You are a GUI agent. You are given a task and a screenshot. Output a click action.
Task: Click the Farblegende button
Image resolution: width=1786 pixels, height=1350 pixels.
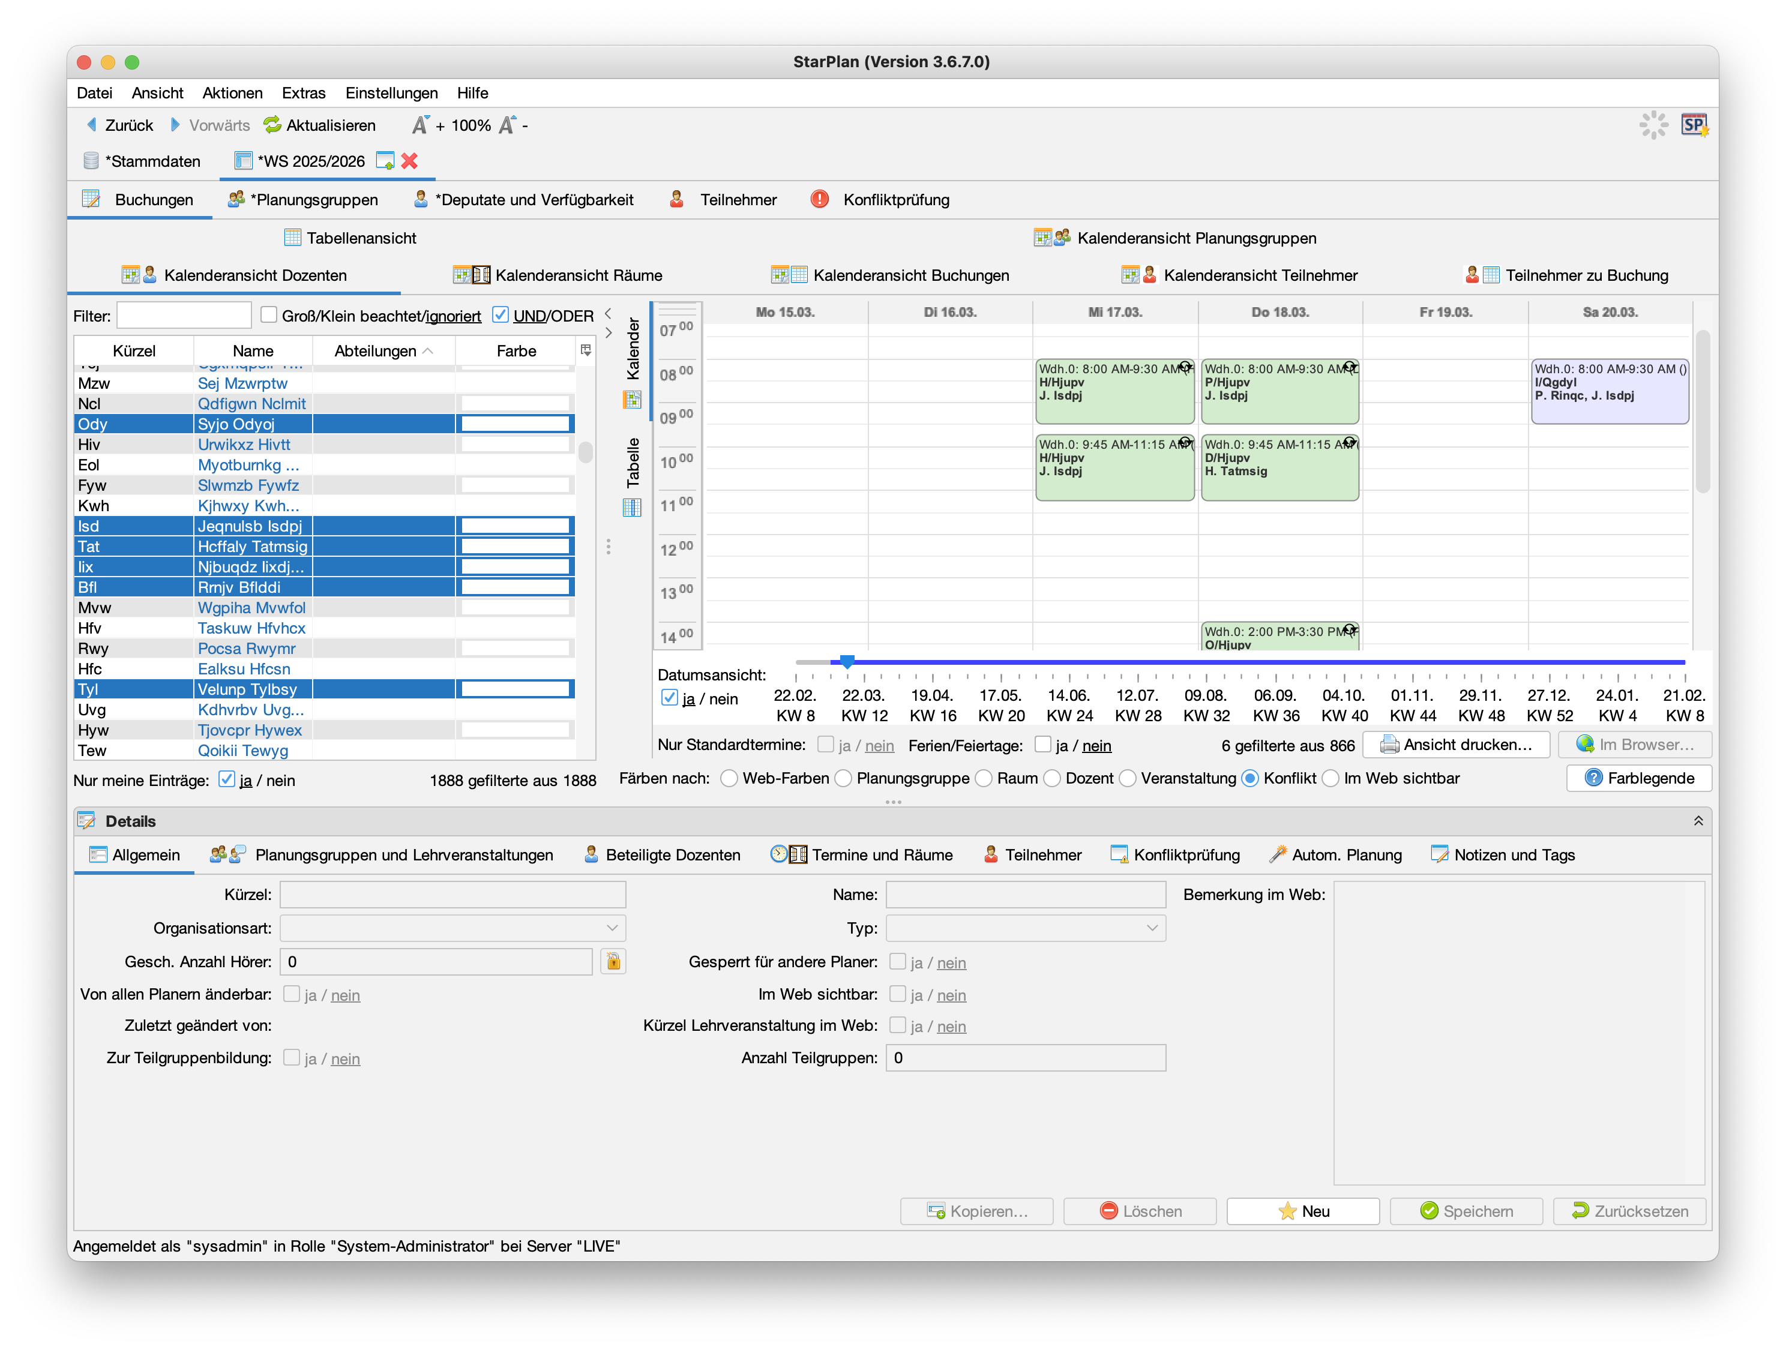click(1638, 778)
